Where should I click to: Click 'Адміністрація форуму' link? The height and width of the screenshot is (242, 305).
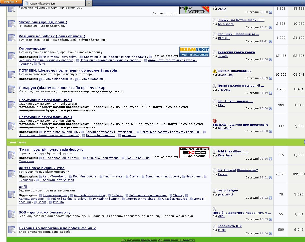[x=177, y=240]
